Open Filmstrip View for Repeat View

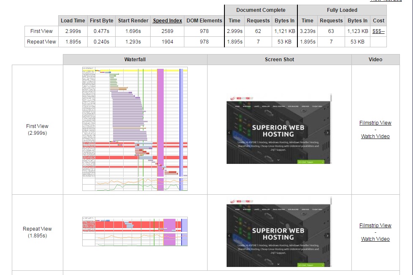pyautogui.click(x=375, y=226)
